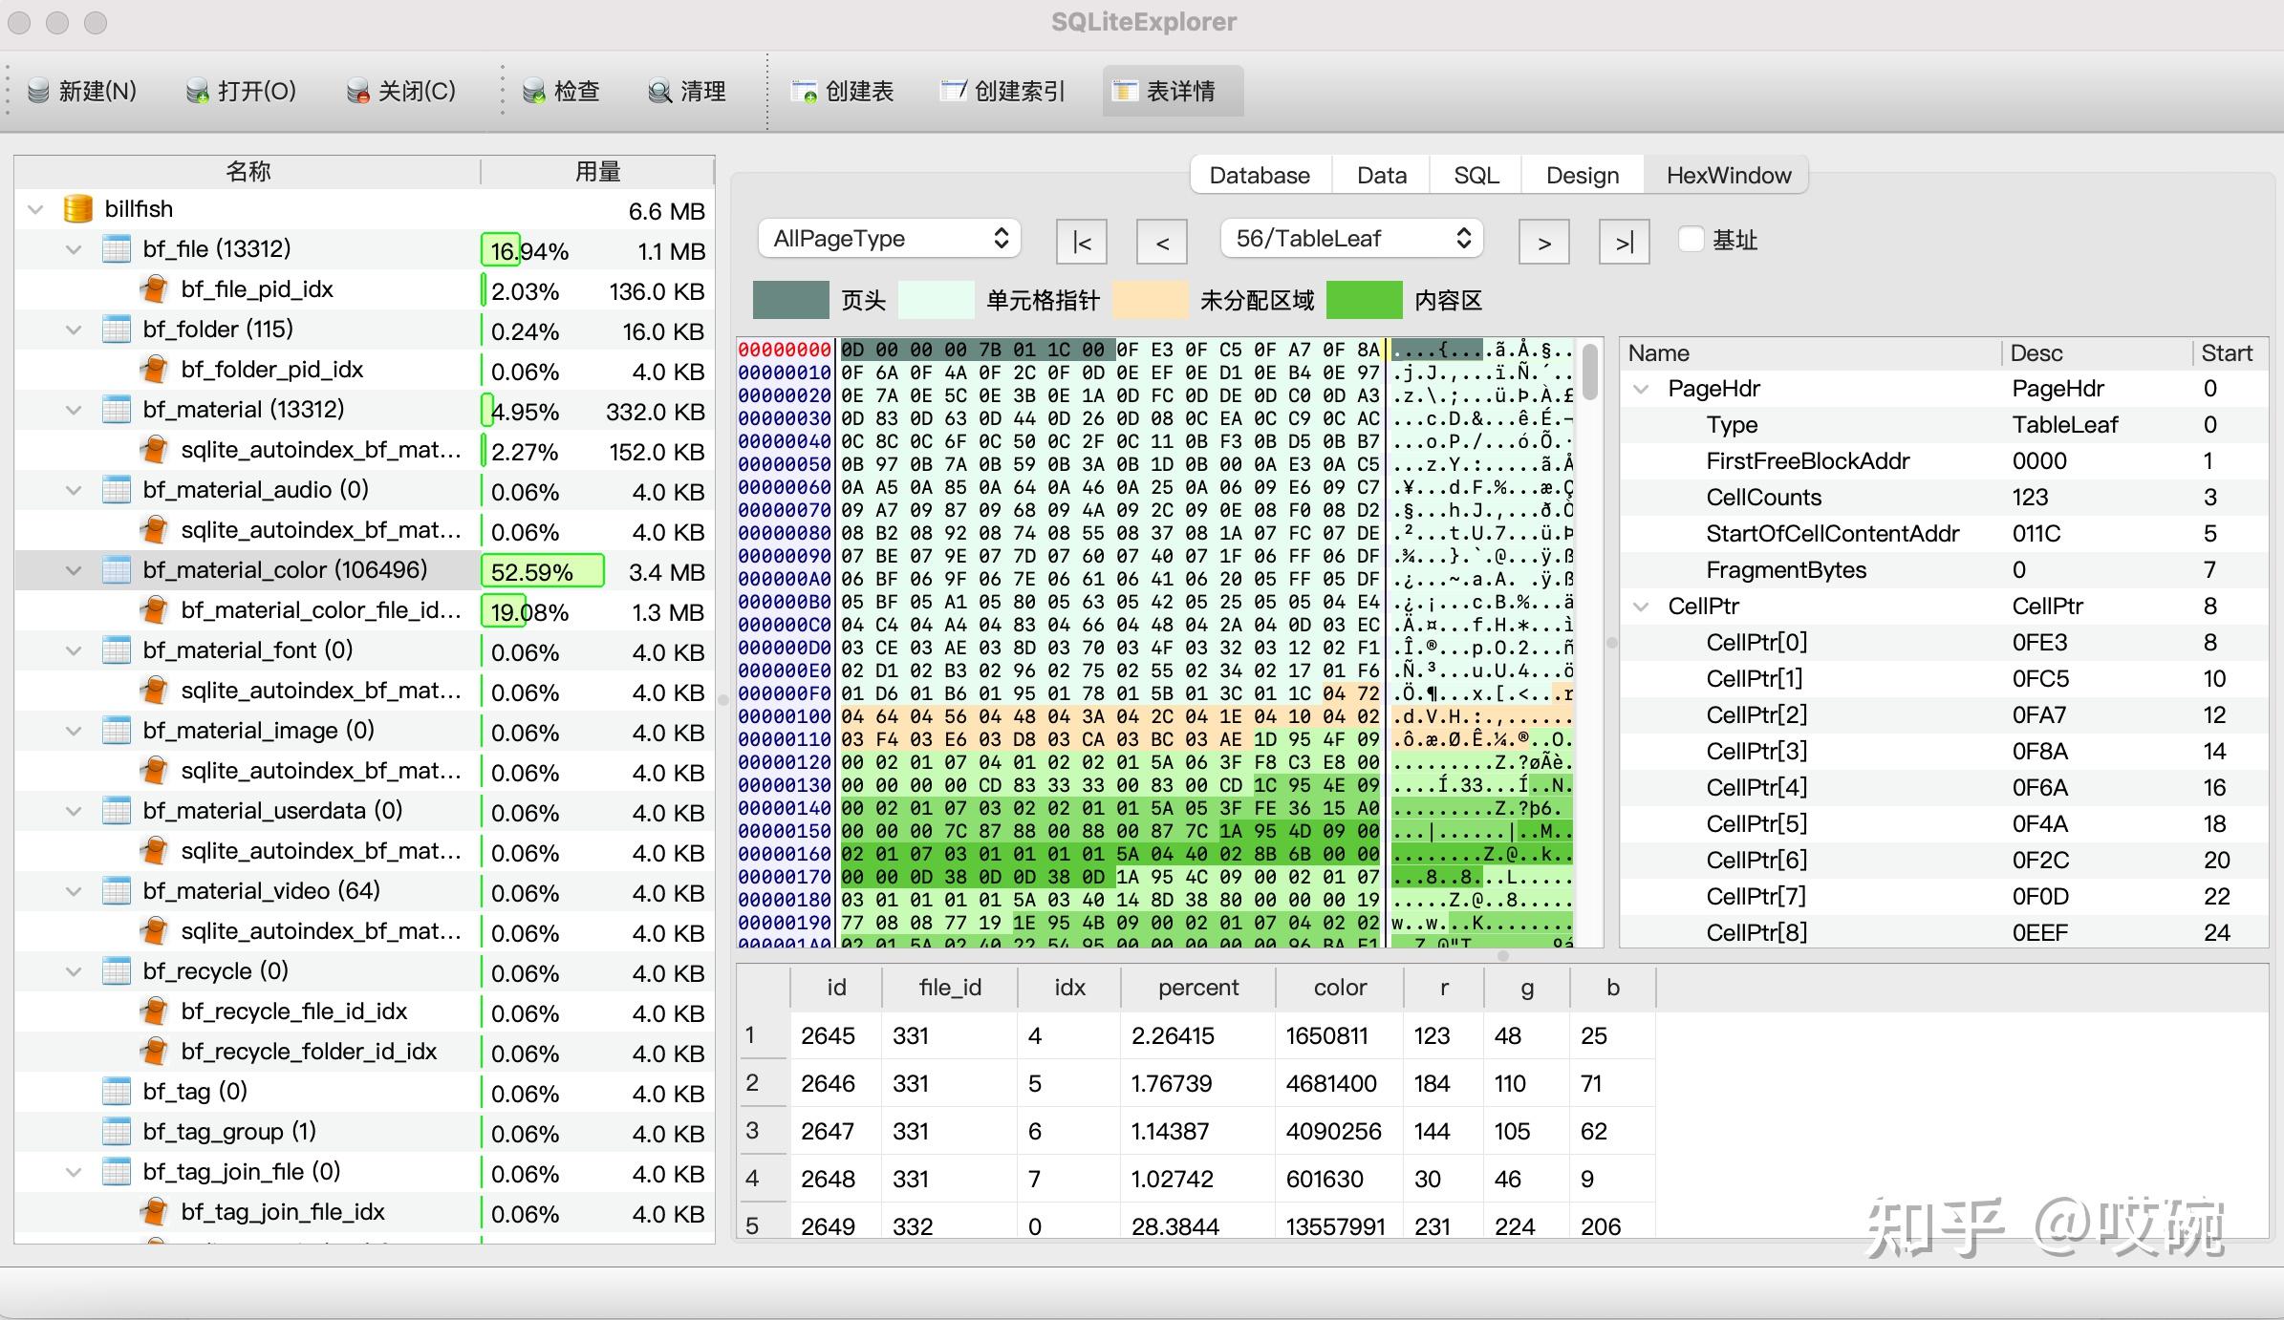Image resolution: width=2284 pixels, height=1320 pixels.
Task: Click the bf_tag (0) table icon
Action: tap(117, 1092)
